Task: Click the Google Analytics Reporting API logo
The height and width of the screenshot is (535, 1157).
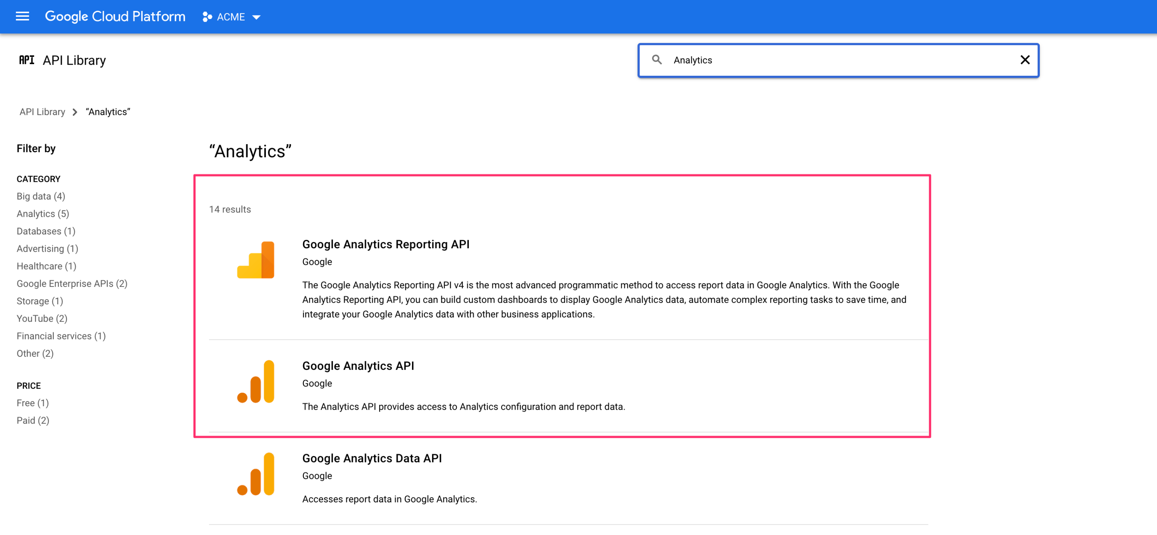Action: 255,260
